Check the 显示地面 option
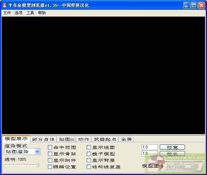 click(x=89, y=147)
